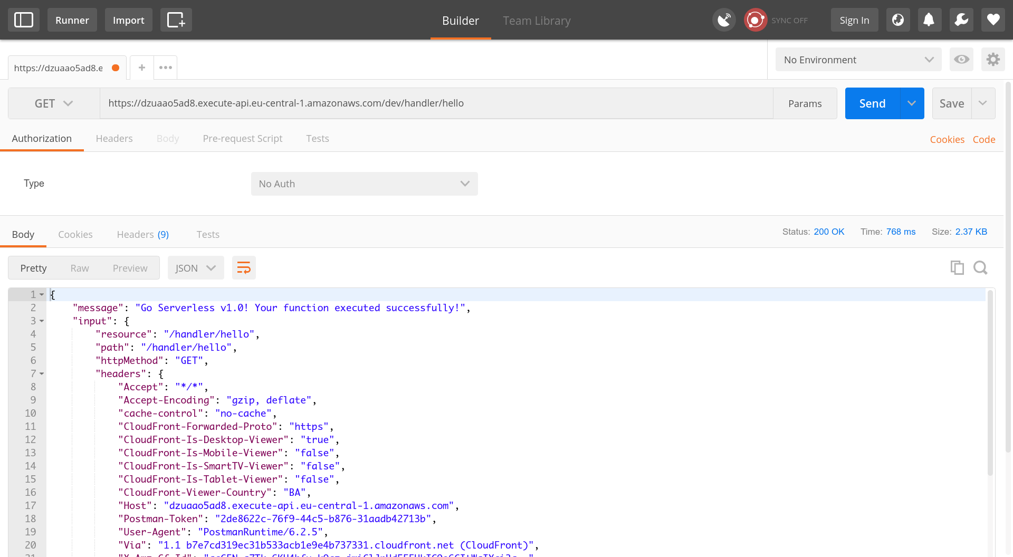Switch to the Raw response view
The width and height of the screenshot is (1013, 557).
click(80, 268)
